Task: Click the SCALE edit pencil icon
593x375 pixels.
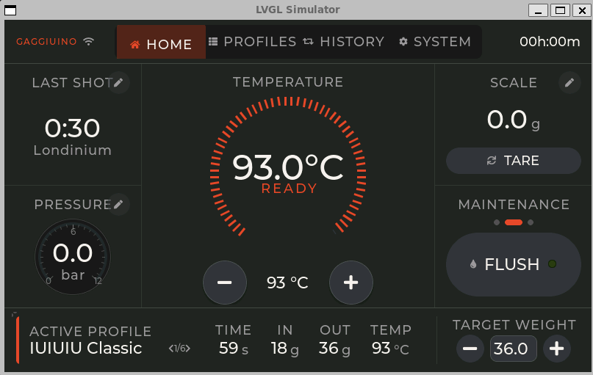Action: click(x=569, y=82)
